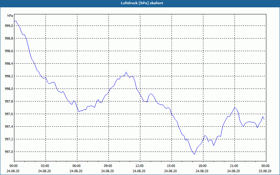Click the 998,0 y-axis label
This screenshot has width=280, height=175.
click(x=9, y=89)
